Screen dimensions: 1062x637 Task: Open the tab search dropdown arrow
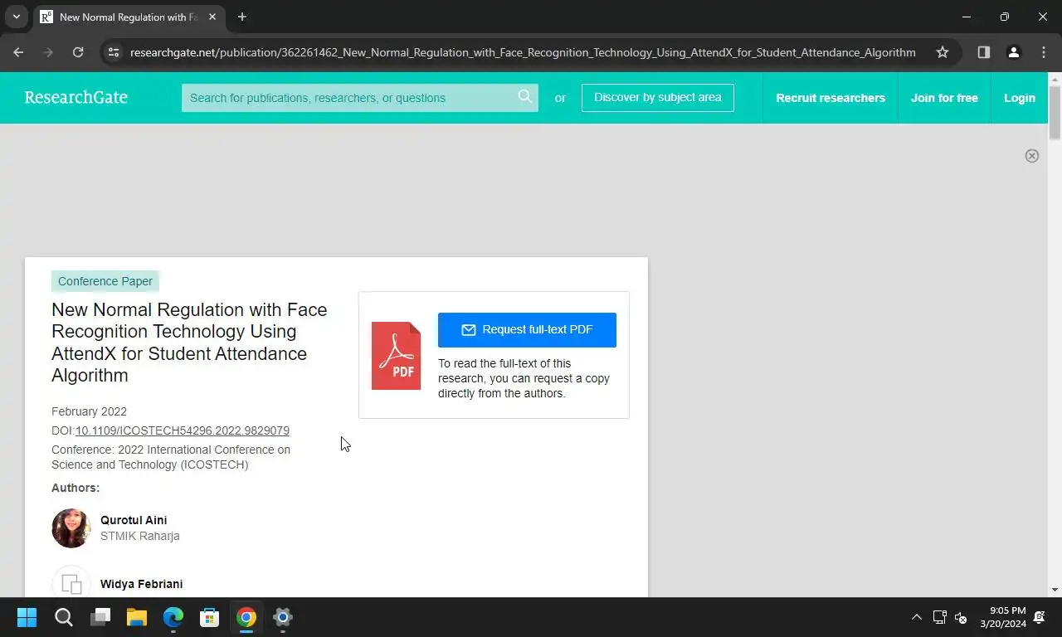tap(16, 17)
